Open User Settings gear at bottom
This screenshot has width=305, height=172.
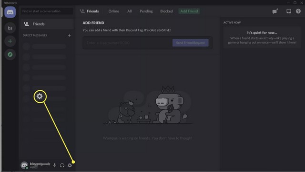70,165
